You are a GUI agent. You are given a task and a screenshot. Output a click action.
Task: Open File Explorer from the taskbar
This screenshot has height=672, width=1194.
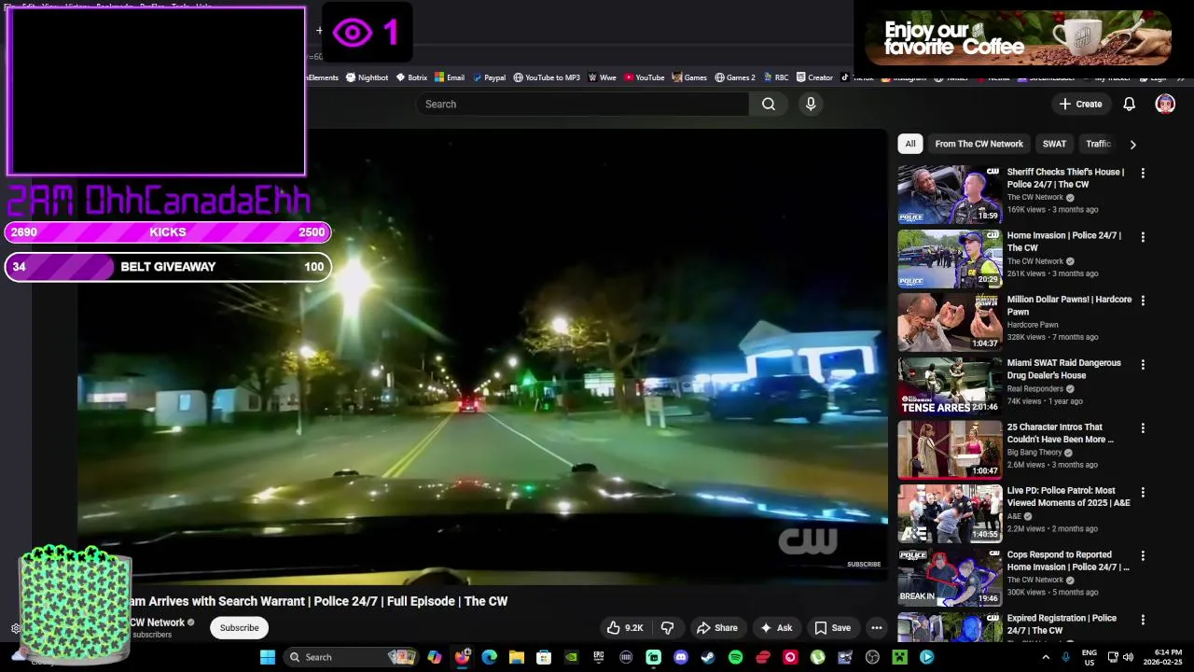(x=517, y=657)
